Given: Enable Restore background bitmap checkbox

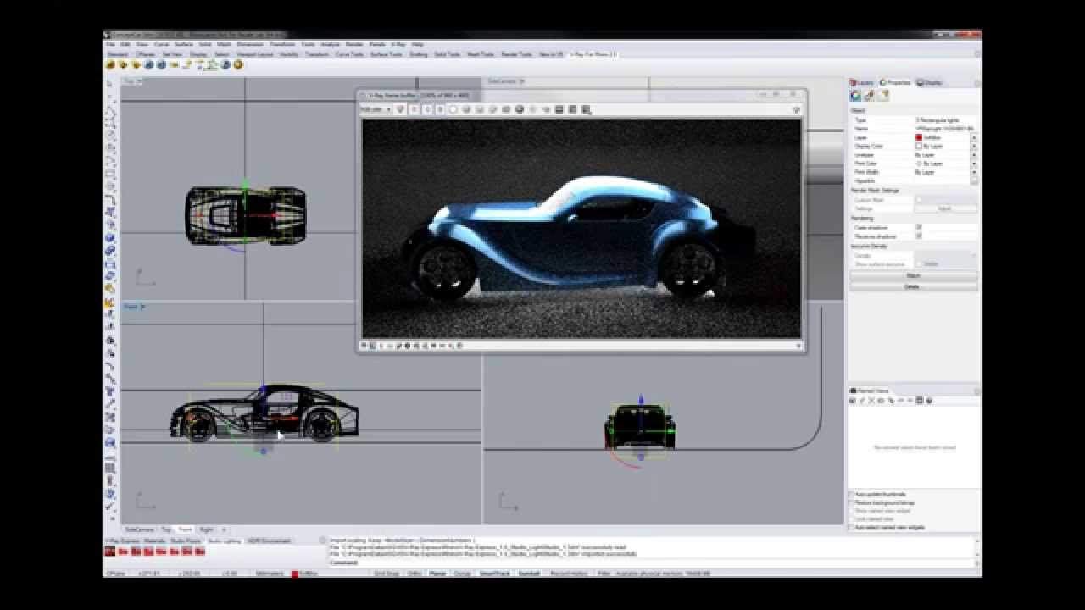Looking at the screenshot, I should [851, 502].
